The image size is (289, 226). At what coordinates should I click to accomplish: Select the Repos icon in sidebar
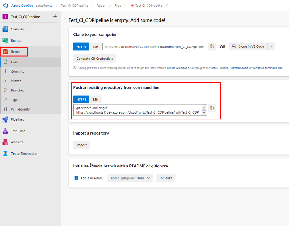click(5, 52)
